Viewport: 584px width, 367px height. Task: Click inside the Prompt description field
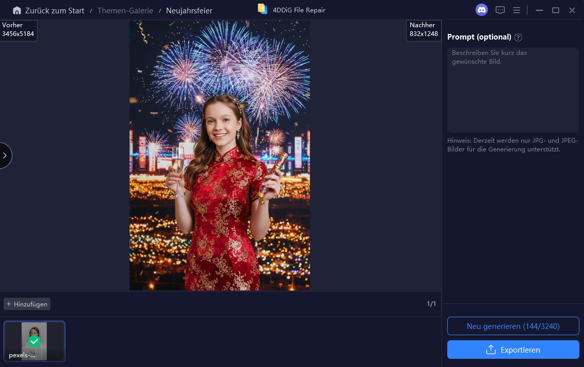tap(513, 90)
